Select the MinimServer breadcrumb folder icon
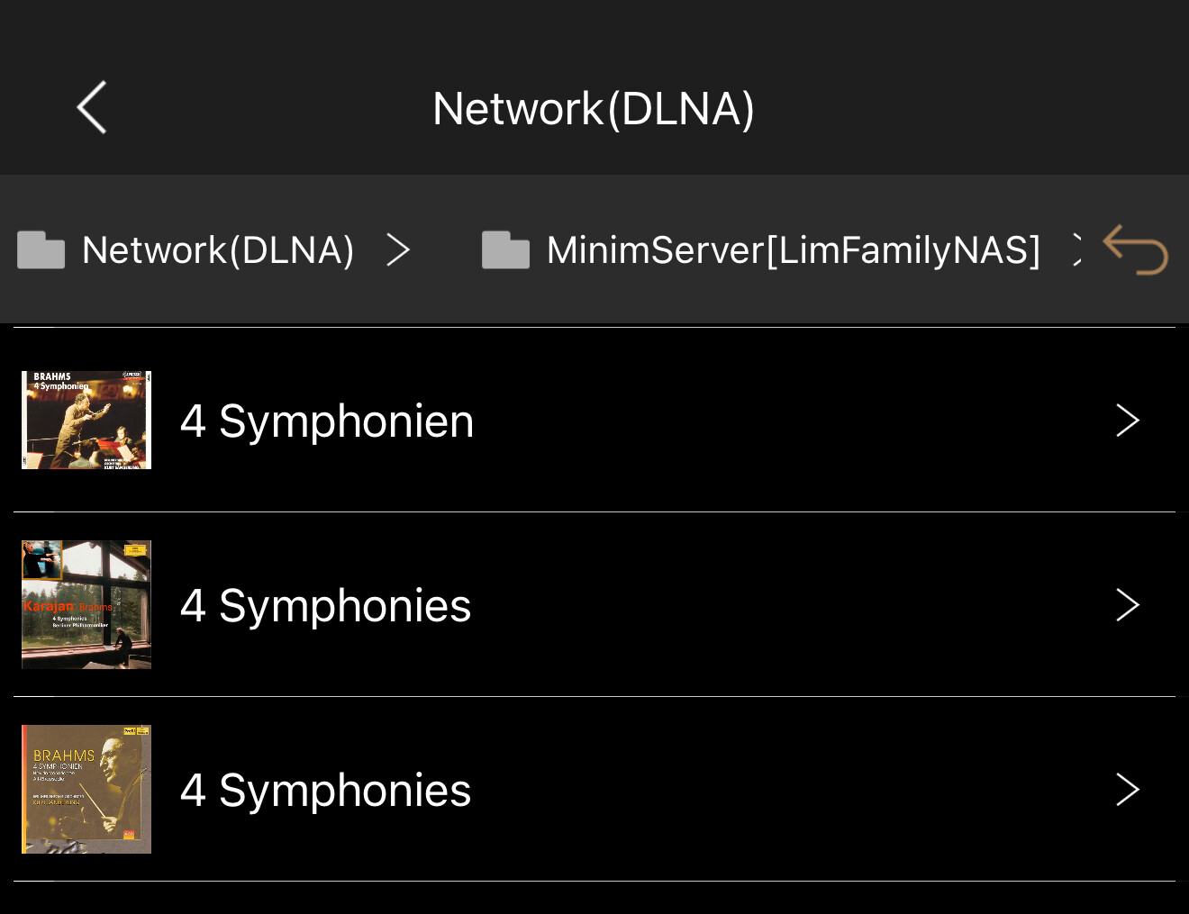Viewport: 1189px width, 914px height. pyautogui.click(x=505, y=250)
